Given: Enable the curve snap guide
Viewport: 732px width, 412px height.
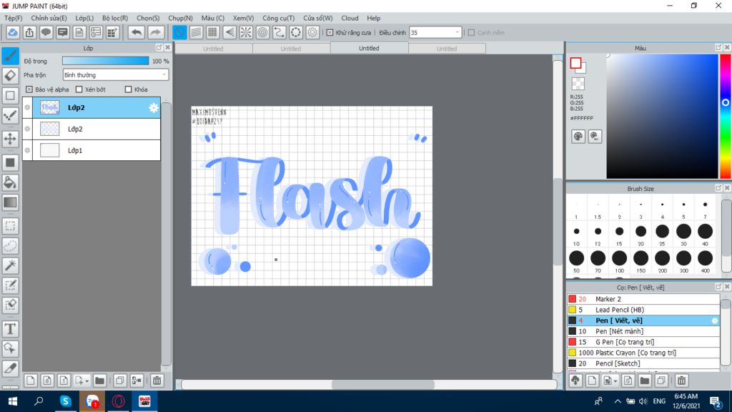Looking at the screenshot, I should click(280, 33).
